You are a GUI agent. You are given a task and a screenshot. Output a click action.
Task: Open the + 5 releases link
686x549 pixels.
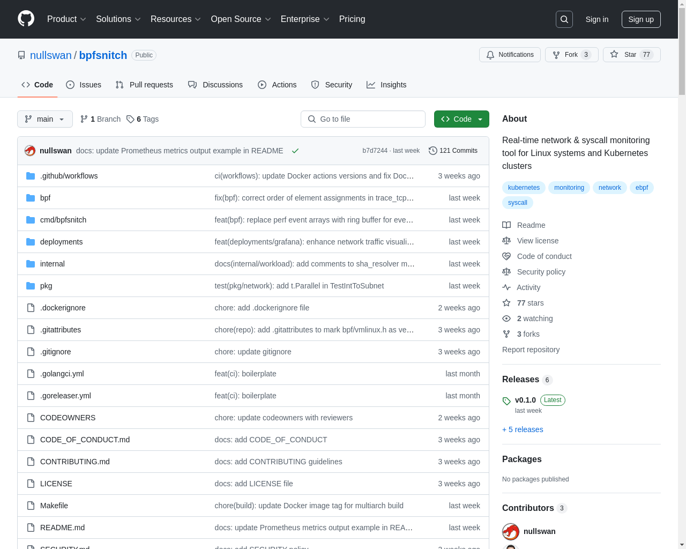pos(523,429)
